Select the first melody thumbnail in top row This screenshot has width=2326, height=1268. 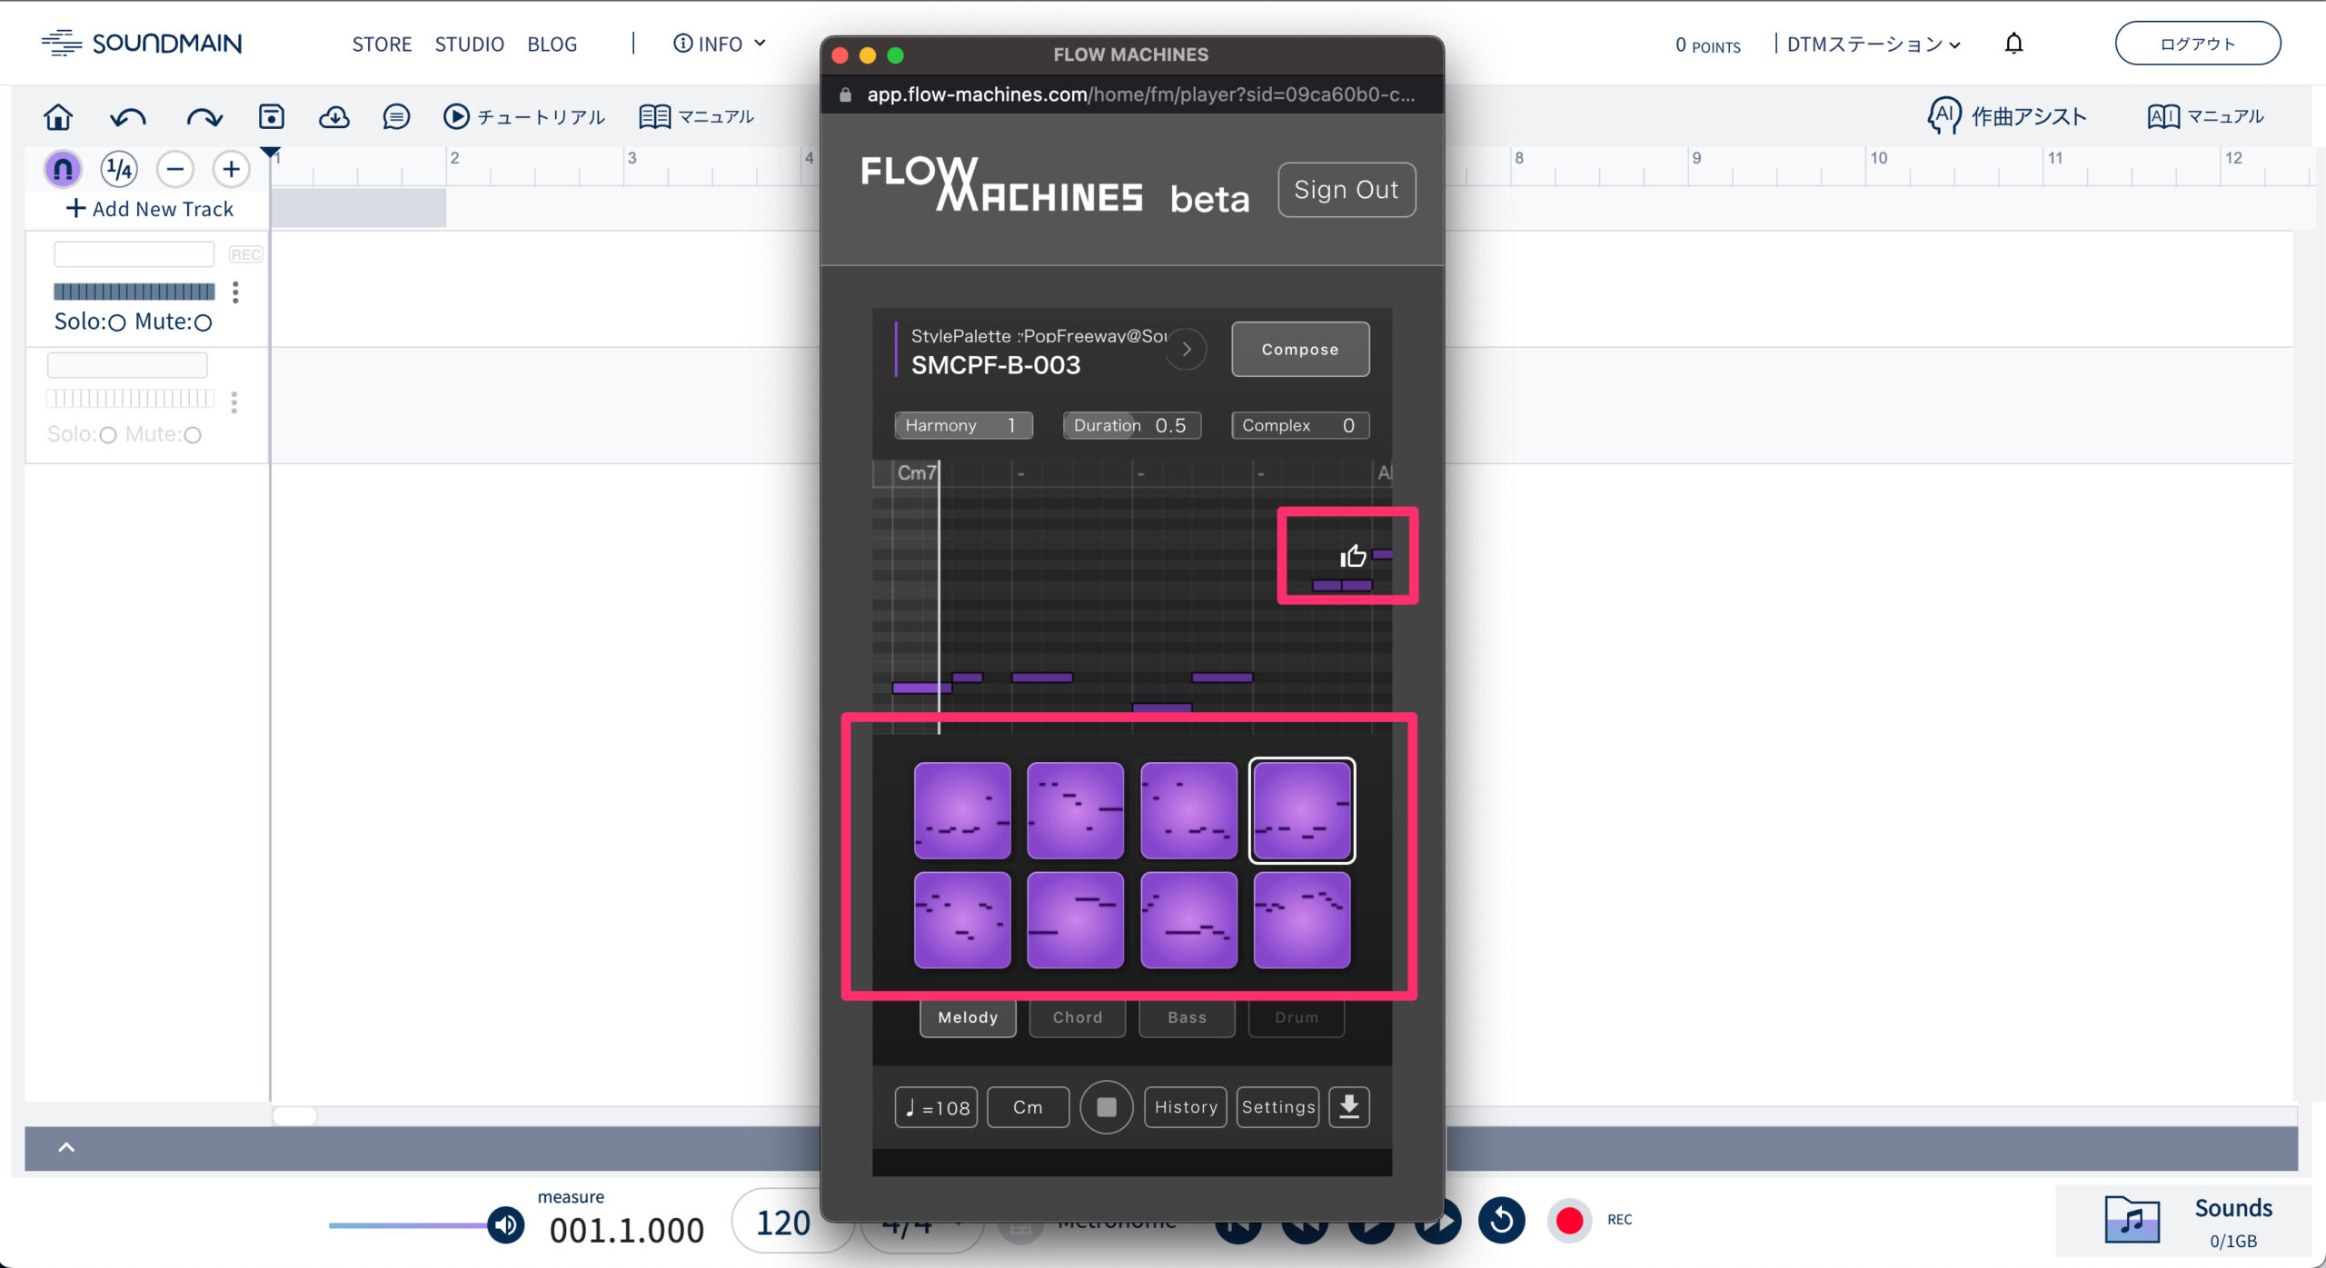[962, 810]
